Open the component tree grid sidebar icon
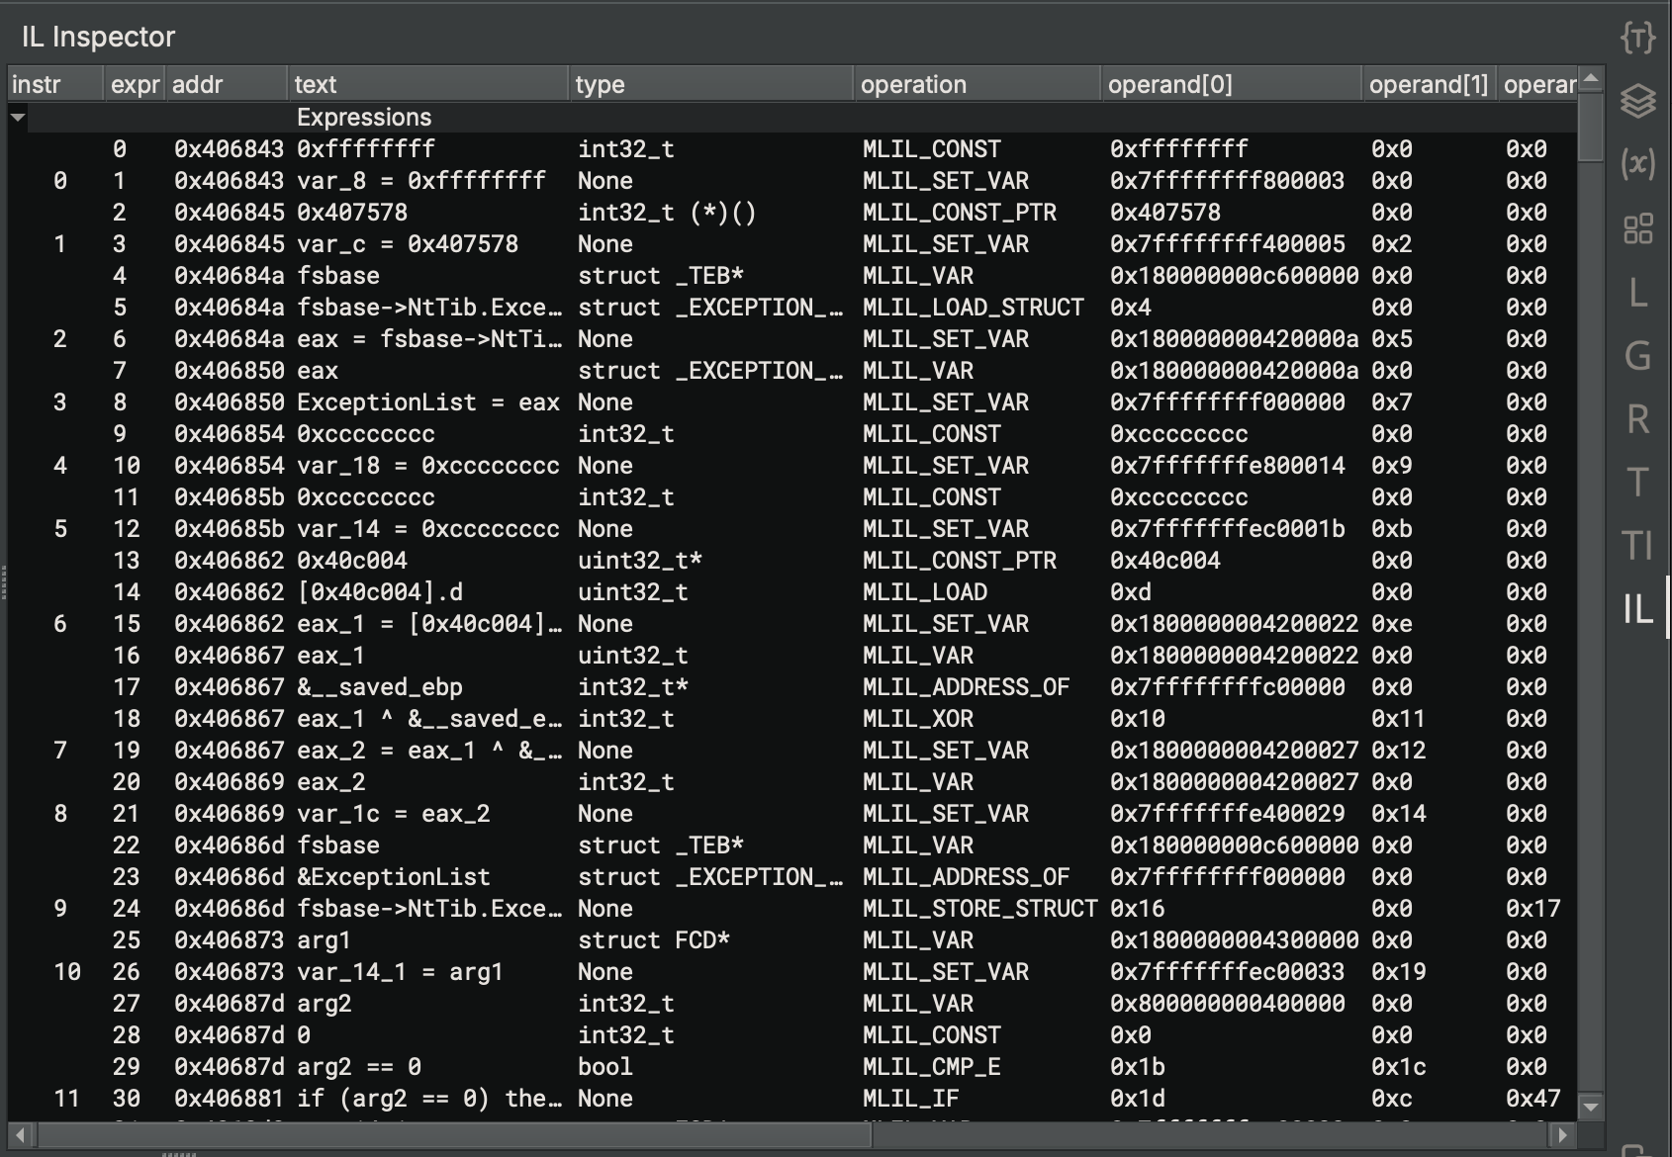1672x1157 pixels. 1637,229
